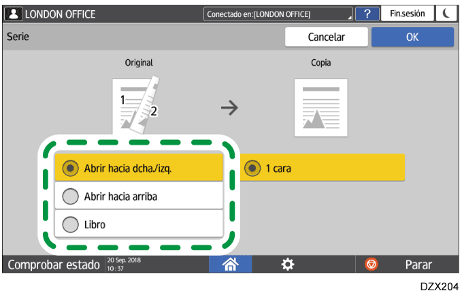Click the user profile icon beside LONDON OFFICE
The height and width of the screenshot is (293, 462).
[x=14, y=14]
